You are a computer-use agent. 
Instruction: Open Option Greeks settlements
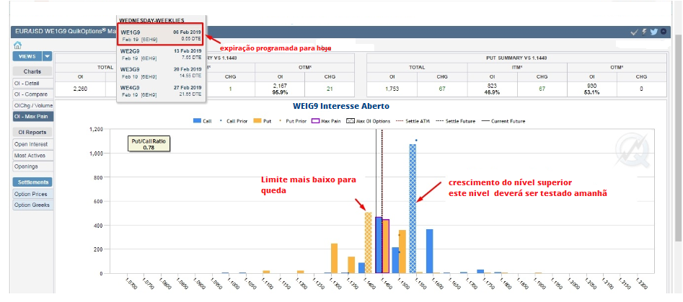(x=32, y=205)
